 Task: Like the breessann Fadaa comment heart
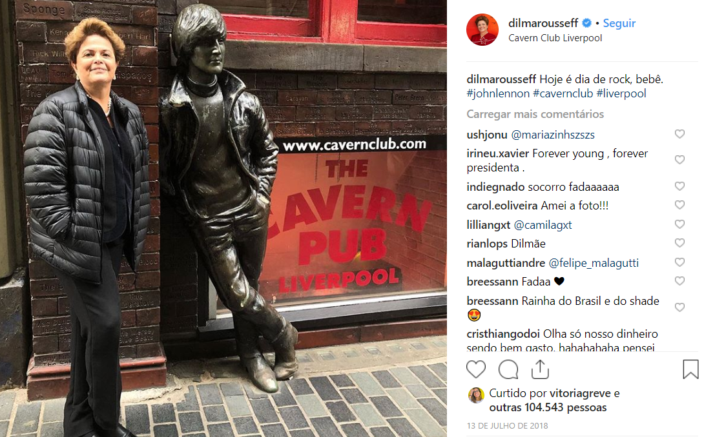[x=679, y=281]
